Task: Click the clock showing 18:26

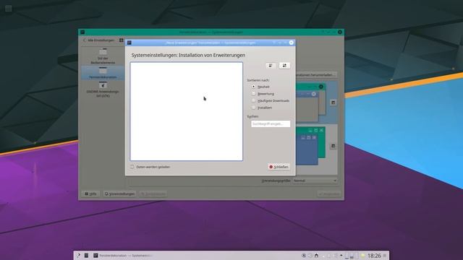Action: click(374, 256)
